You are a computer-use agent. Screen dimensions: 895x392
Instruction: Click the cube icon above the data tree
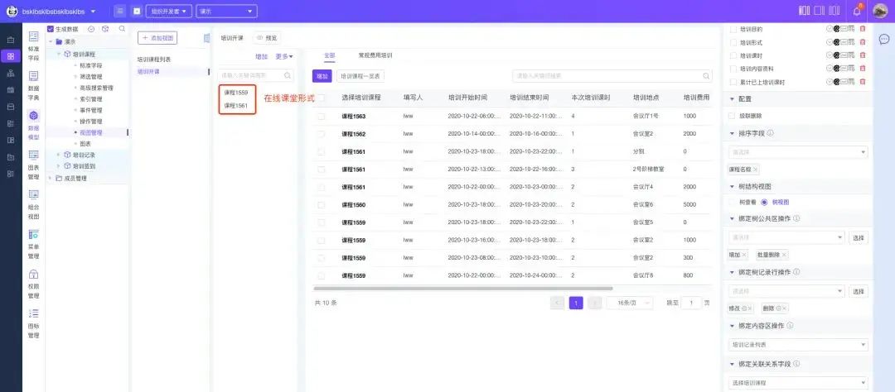[105, 28]
